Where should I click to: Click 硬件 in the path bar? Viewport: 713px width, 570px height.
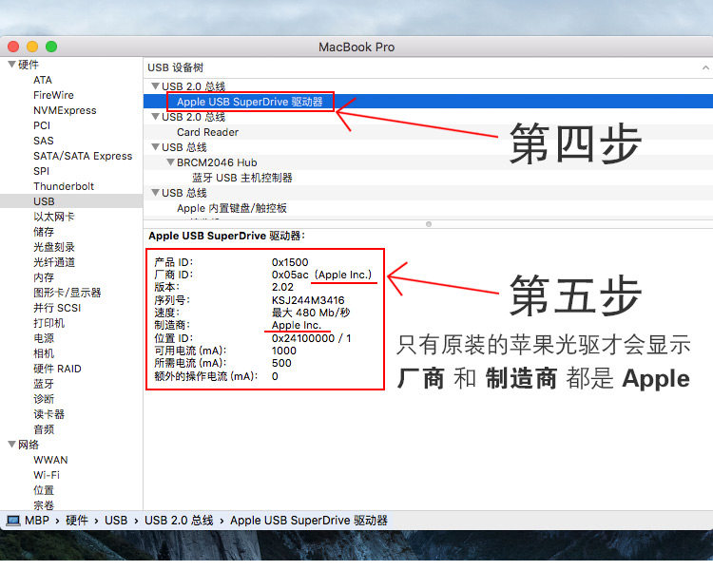(x=77, y=521)
